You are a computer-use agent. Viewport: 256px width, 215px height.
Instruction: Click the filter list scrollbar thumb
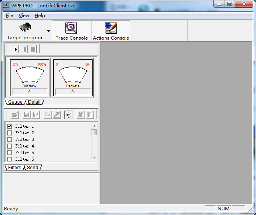[x=94, y=132]
